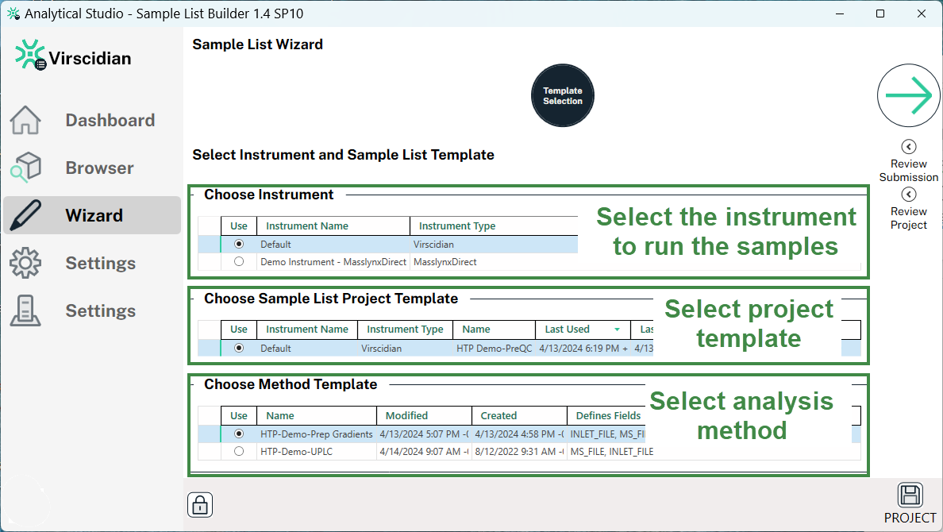This screenshot has width=943, height=532.
Task: Click the 'MasslynxDirect' instrument type cell
Action: [445, 262]
